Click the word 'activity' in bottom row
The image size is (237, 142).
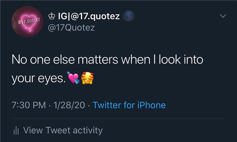88,130
